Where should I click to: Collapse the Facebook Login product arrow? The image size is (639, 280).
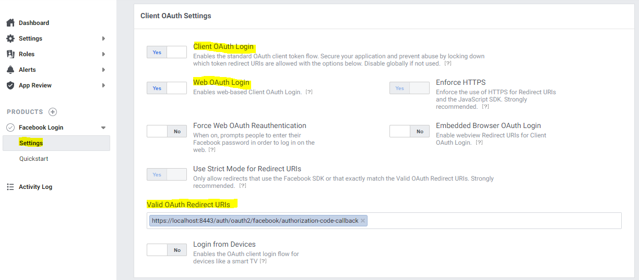(103, 128)
